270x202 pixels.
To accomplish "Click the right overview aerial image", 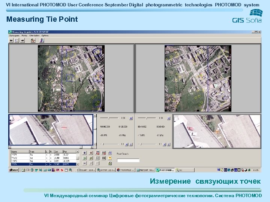I will click(x=198, y=79).
